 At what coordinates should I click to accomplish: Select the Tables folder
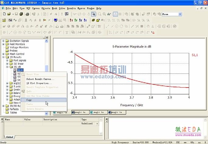(x=13, y=113)
